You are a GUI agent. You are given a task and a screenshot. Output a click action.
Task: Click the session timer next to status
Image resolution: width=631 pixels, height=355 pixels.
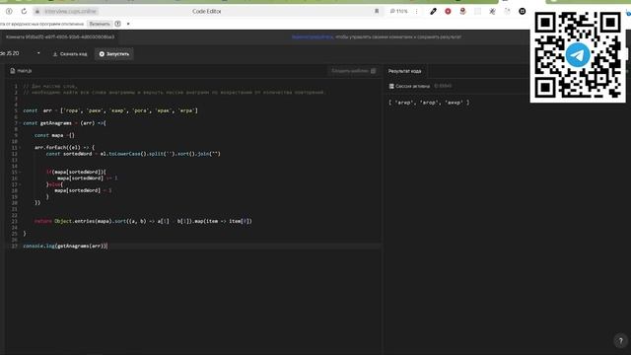tap(443, 86)
